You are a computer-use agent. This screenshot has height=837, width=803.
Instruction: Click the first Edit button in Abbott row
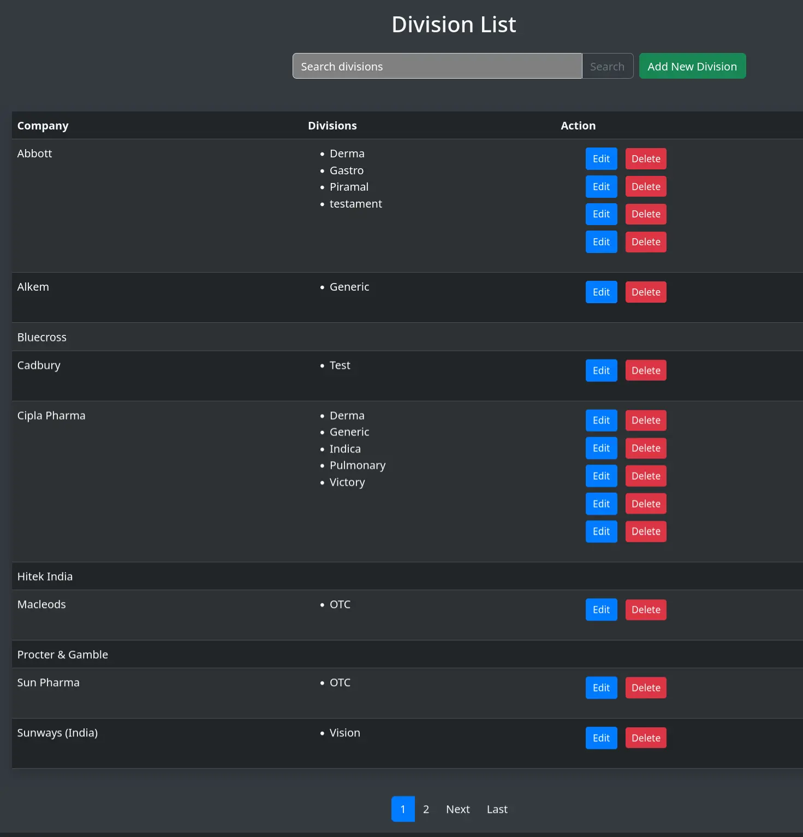click(x=601, y=159)
